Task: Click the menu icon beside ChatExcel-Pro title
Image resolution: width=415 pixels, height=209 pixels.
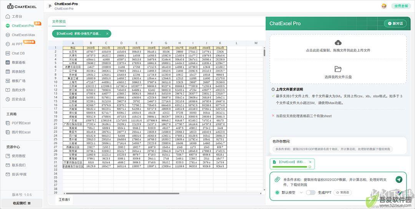Action: (x=50, y=6)
